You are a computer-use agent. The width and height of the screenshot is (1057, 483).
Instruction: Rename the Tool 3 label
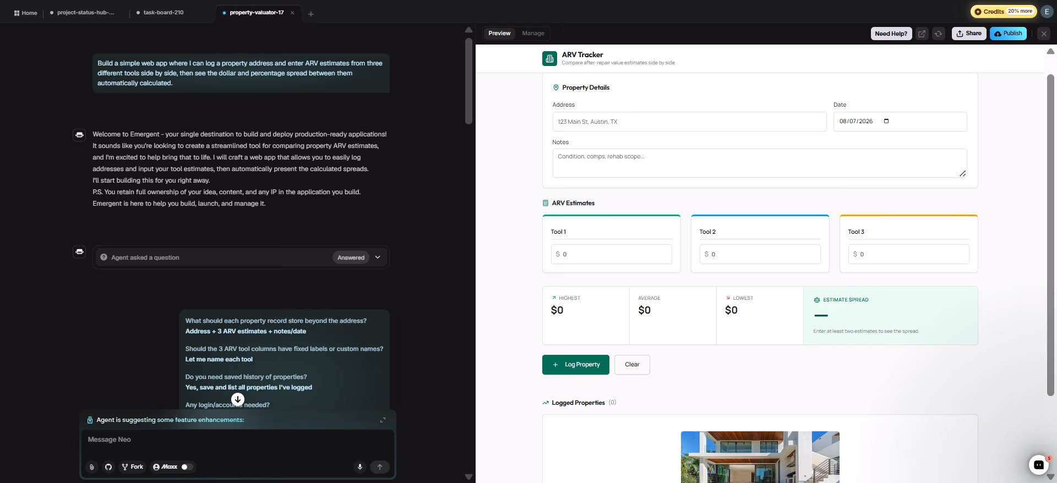(x=908, y=232)
